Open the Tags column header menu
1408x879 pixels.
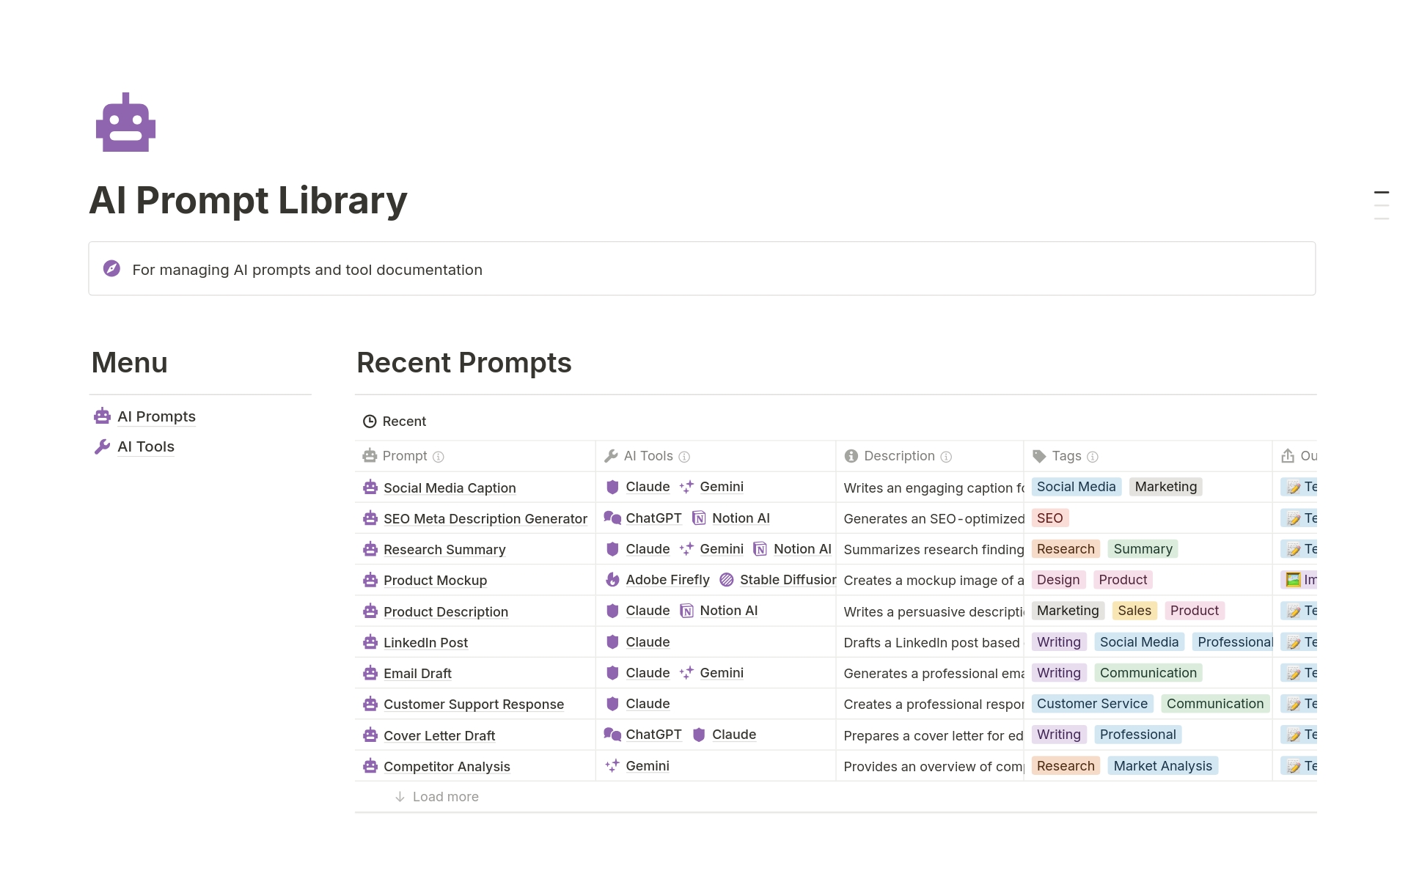click(x=1066, y=456)
